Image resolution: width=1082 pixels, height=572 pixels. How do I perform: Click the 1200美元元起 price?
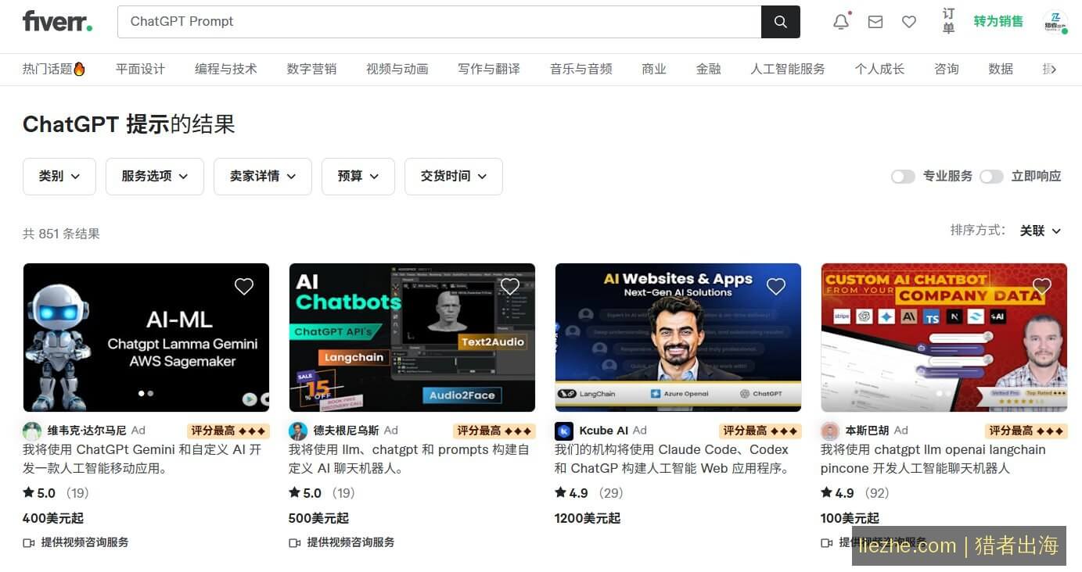[x=588, y=518]
